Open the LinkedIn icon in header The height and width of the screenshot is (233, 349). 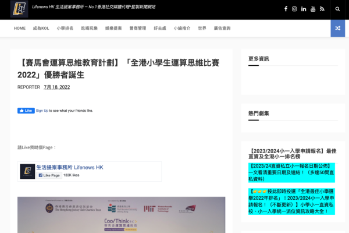pyautogui.click(x=304, y=9)
